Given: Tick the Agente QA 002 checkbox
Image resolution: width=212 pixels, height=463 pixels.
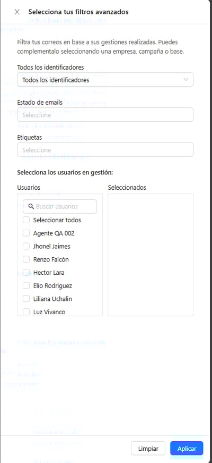Looking at the screenshot, I should [x=26, y=233].
